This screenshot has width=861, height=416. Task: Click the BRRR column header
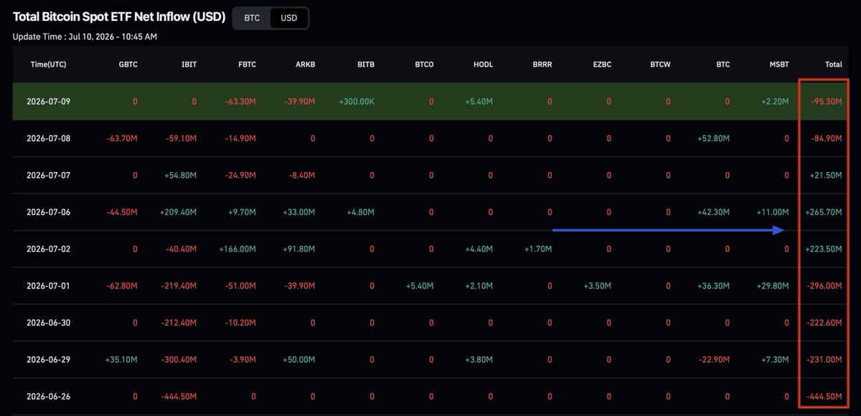(542, 65)
